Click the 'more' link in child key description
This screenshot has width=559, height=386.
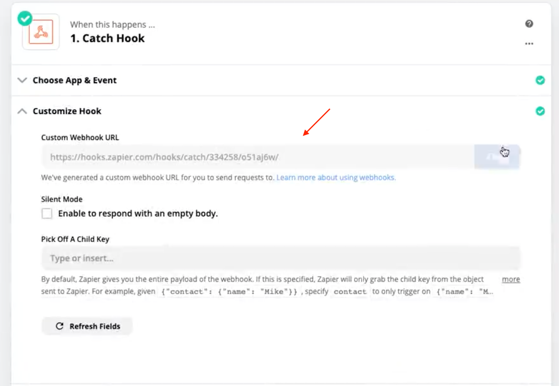pos(511,279)
